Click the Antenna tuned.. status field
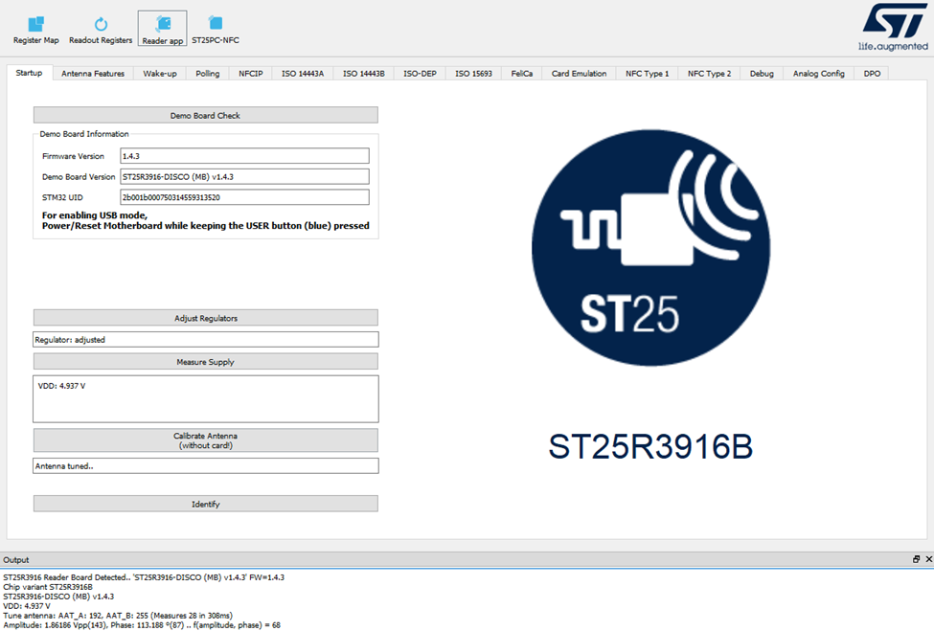This screenshot has height=631, width=934. coord(206,466)
